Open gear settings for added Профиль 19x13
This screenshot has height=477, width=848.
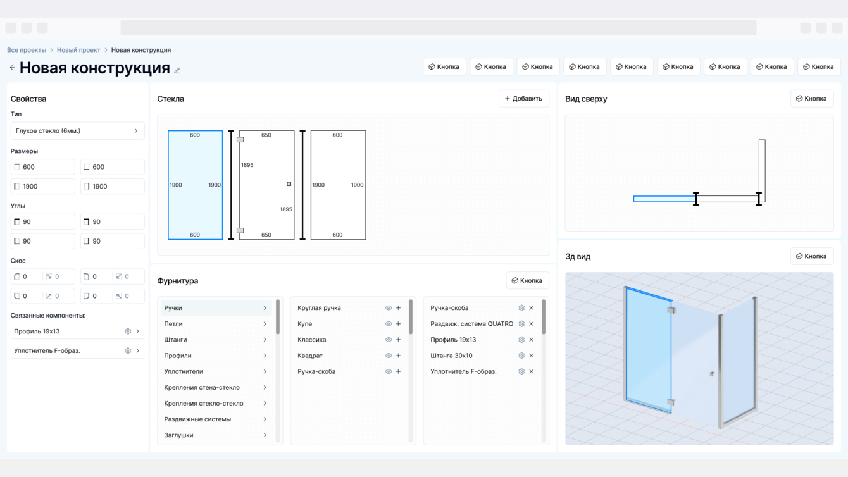[x=521, y=340]
